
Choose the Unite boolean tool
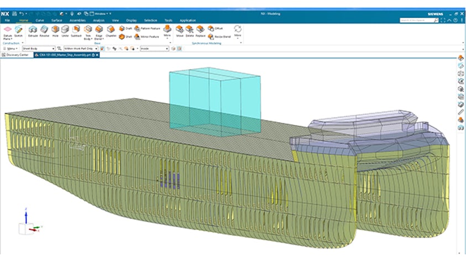[x=65, y=30]
